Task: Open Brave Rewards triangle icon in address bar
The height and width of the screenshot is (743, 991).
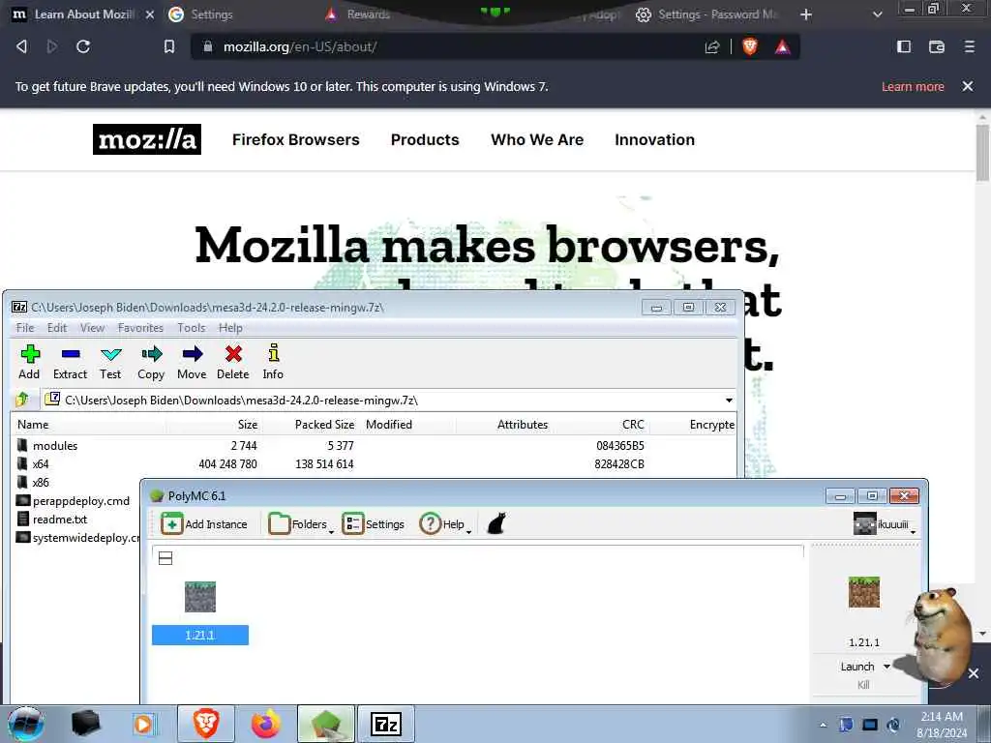Action: coord(782,46)
